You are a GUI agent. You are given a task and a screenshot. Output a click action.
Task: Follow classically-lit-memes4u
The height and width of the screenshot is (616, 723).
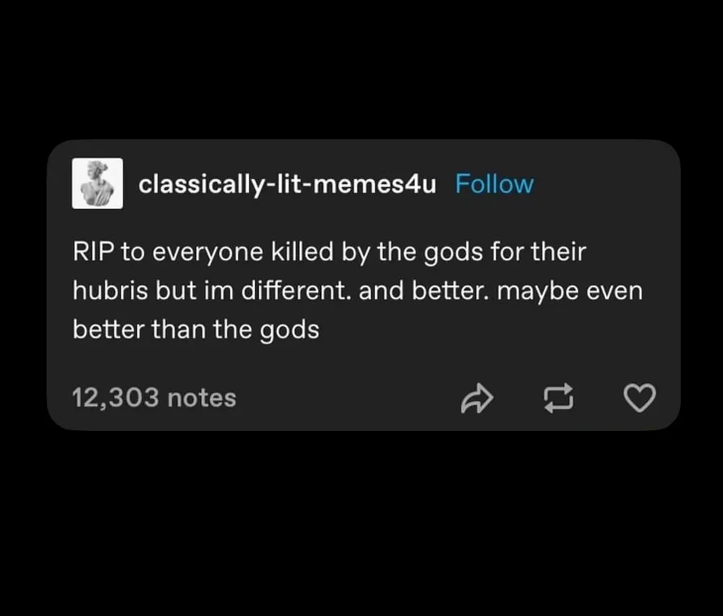click(x=494, y=184)
